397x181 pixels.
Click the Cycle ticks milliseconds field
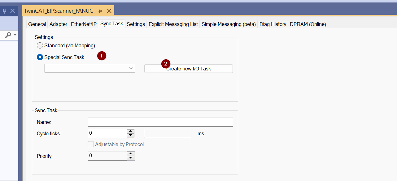coord(168,133)
